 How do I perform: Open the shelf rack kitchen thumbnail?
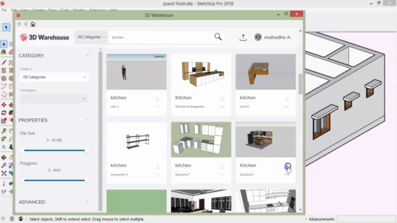tap(136, 140)
